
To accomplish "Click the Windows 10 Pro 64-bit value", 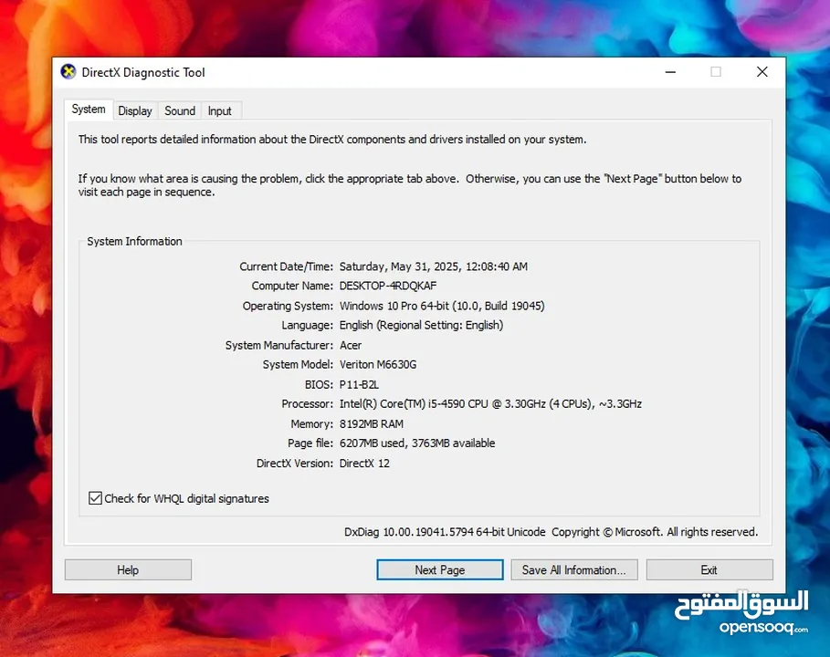I will point(442,306).
